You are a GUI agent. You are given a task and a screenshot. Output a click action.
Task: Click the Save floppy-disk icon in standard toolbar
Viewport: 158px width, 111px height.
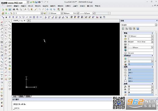pos(10,10)
